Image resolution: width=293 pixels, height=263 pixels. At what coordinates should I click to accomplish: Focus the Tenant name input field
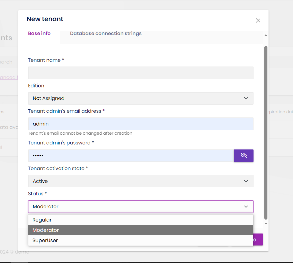pos(141,73)
